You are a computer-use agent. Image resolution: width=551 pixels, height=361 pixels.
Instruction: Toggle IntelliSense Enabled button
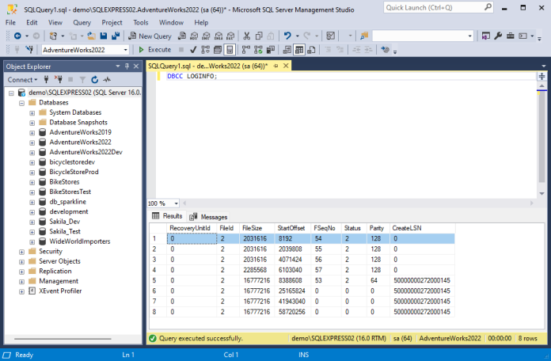[230, 50]
